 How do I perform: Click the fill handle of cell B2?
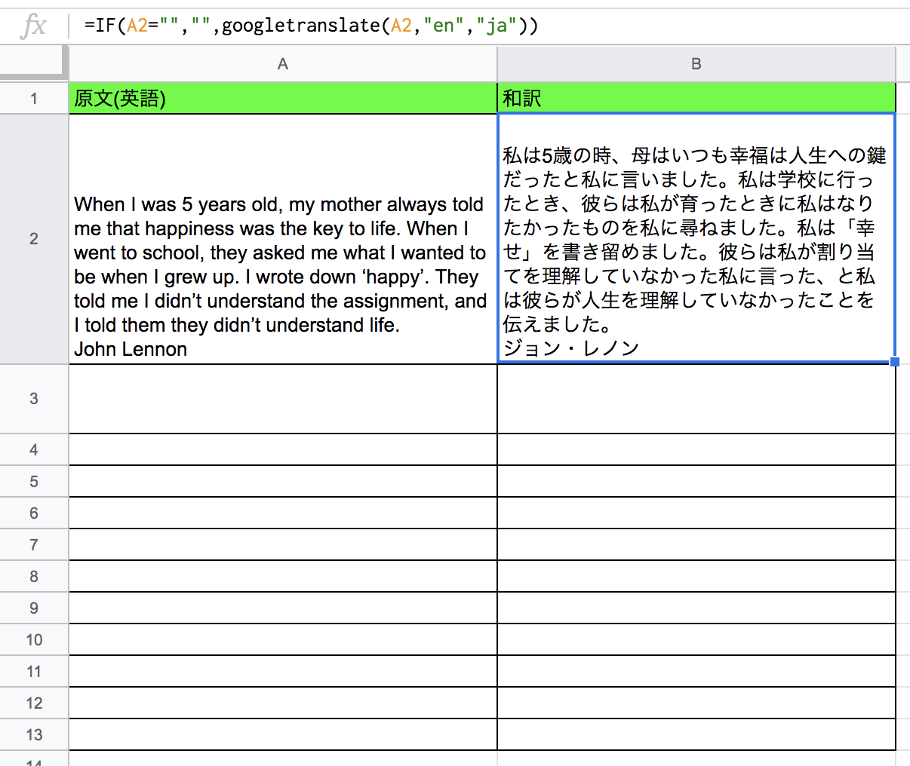[895, 363]
